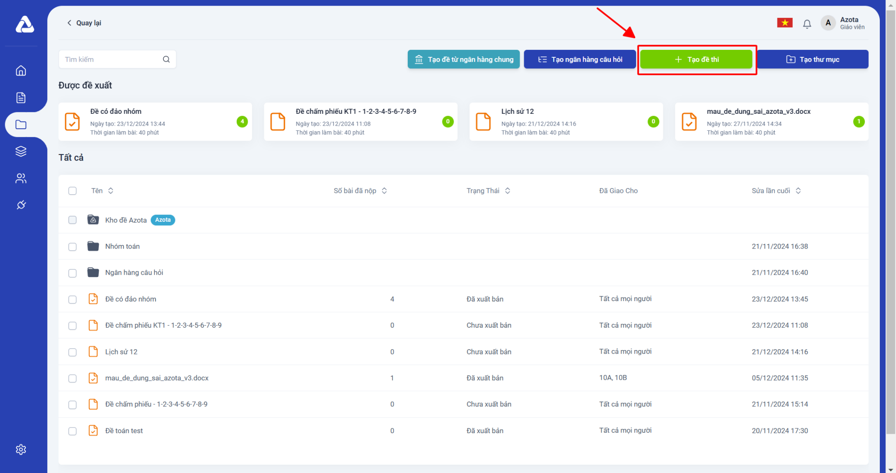Screen dimensions: 896x473
Task: Sort by Số bài đã nộp
Action: (384, 191)
